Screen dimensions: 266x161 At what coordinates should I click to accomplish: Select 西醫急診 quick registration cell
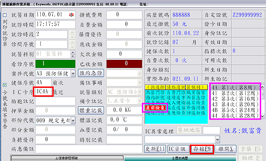click(x=196, y=98)
